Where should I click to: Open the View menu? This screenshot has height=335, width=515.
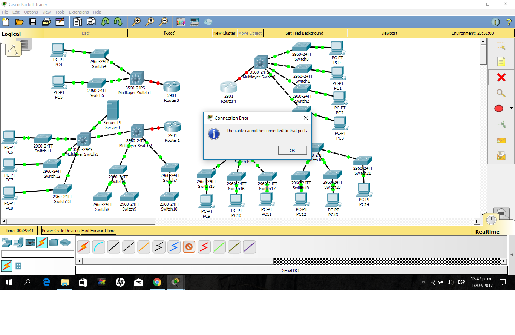(x=46, y=12)
